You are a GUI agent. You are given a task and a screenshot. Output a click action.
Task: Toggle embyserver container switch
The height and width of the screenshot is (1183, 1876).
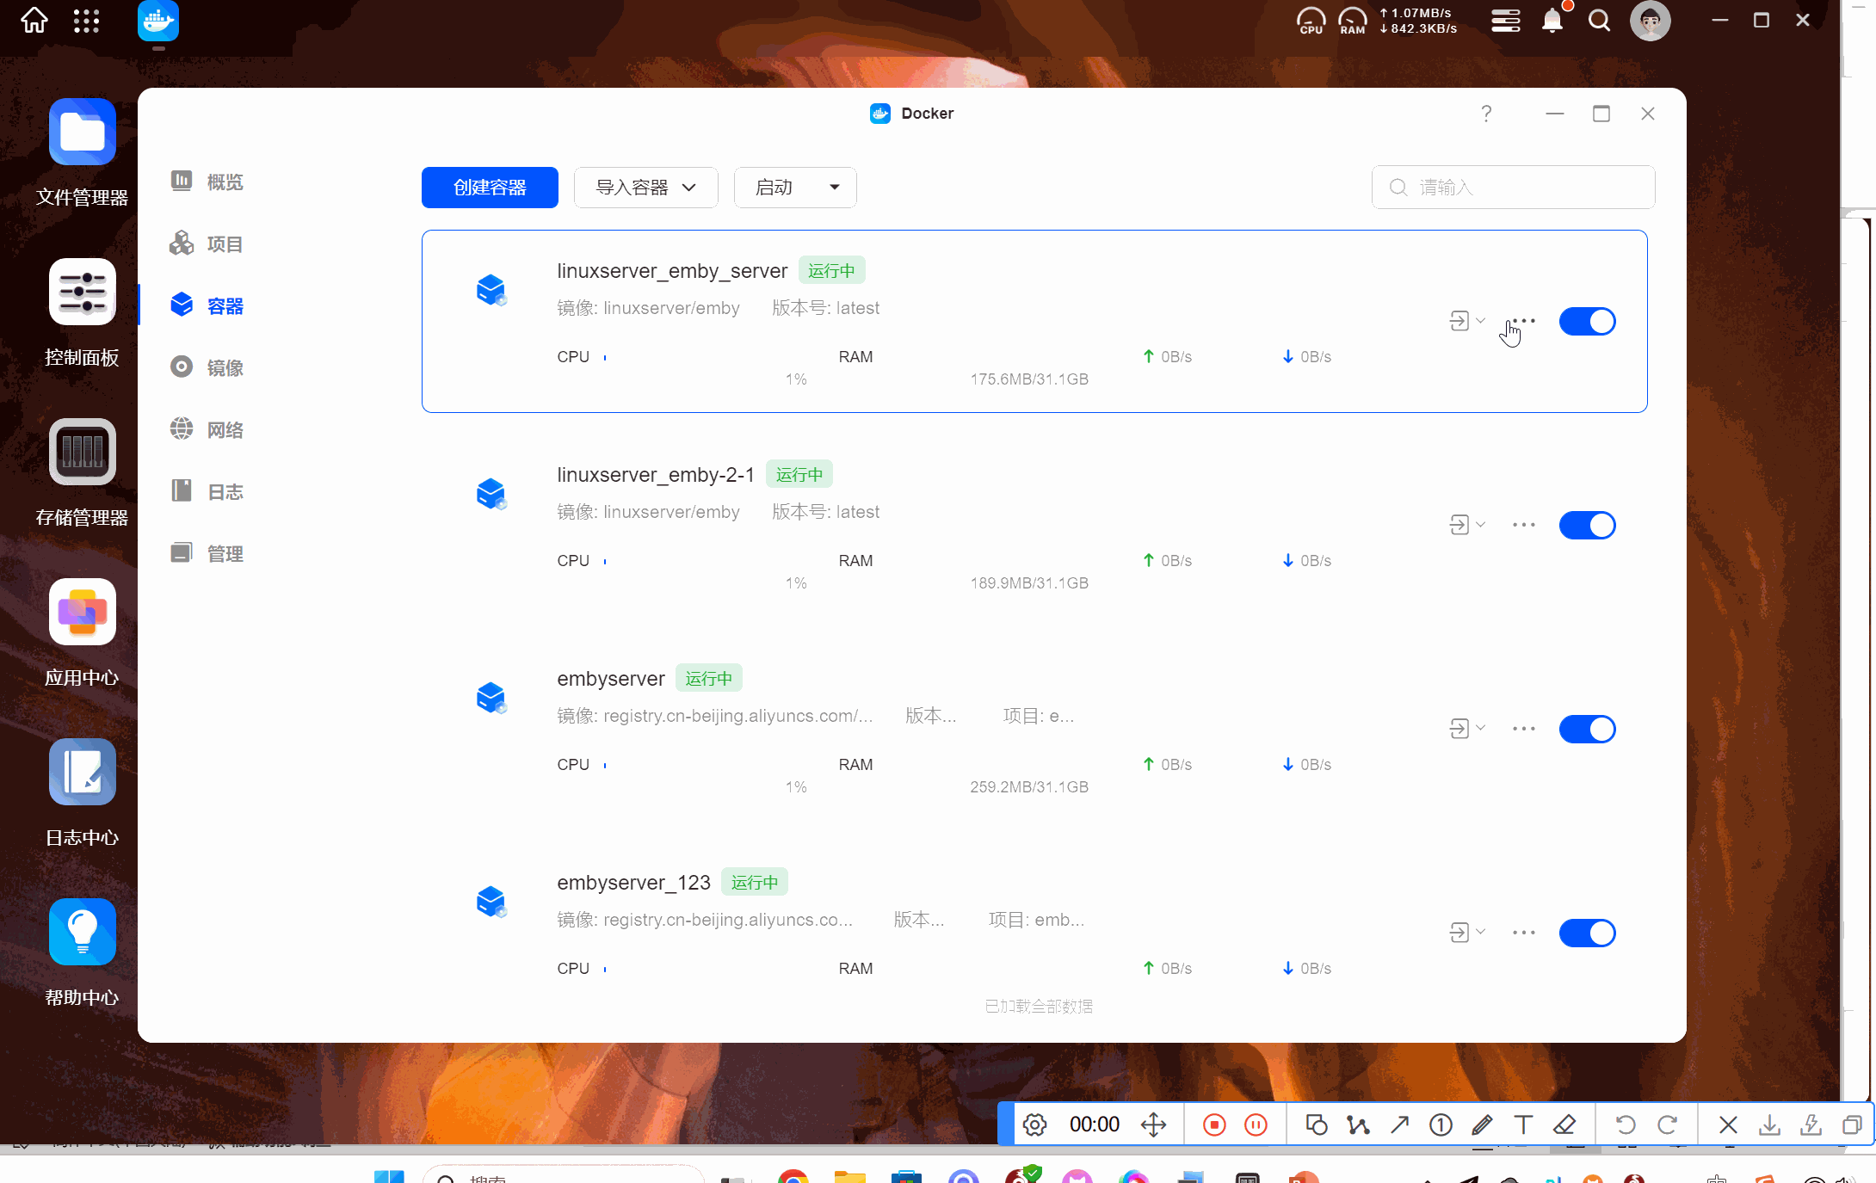[x=1587, y=729]
